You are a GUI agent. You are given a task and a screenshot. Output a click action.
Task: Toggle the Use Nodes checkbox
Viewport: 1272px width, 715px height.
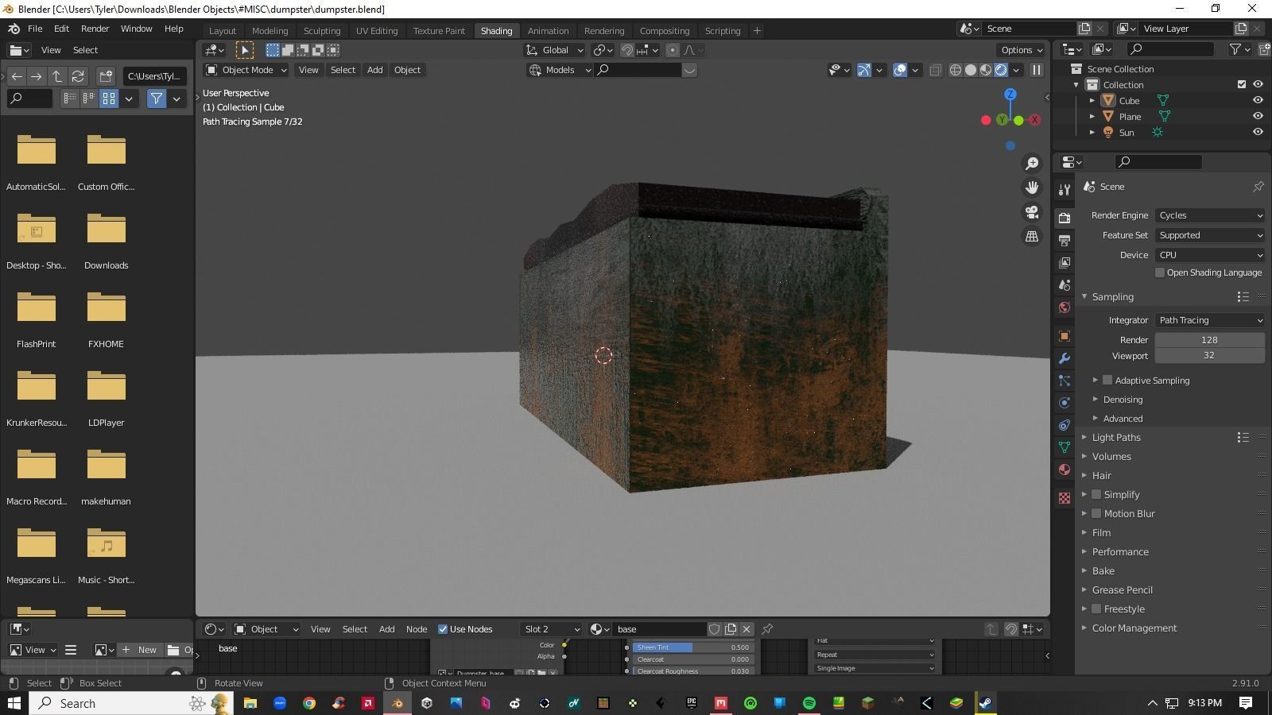443,629
